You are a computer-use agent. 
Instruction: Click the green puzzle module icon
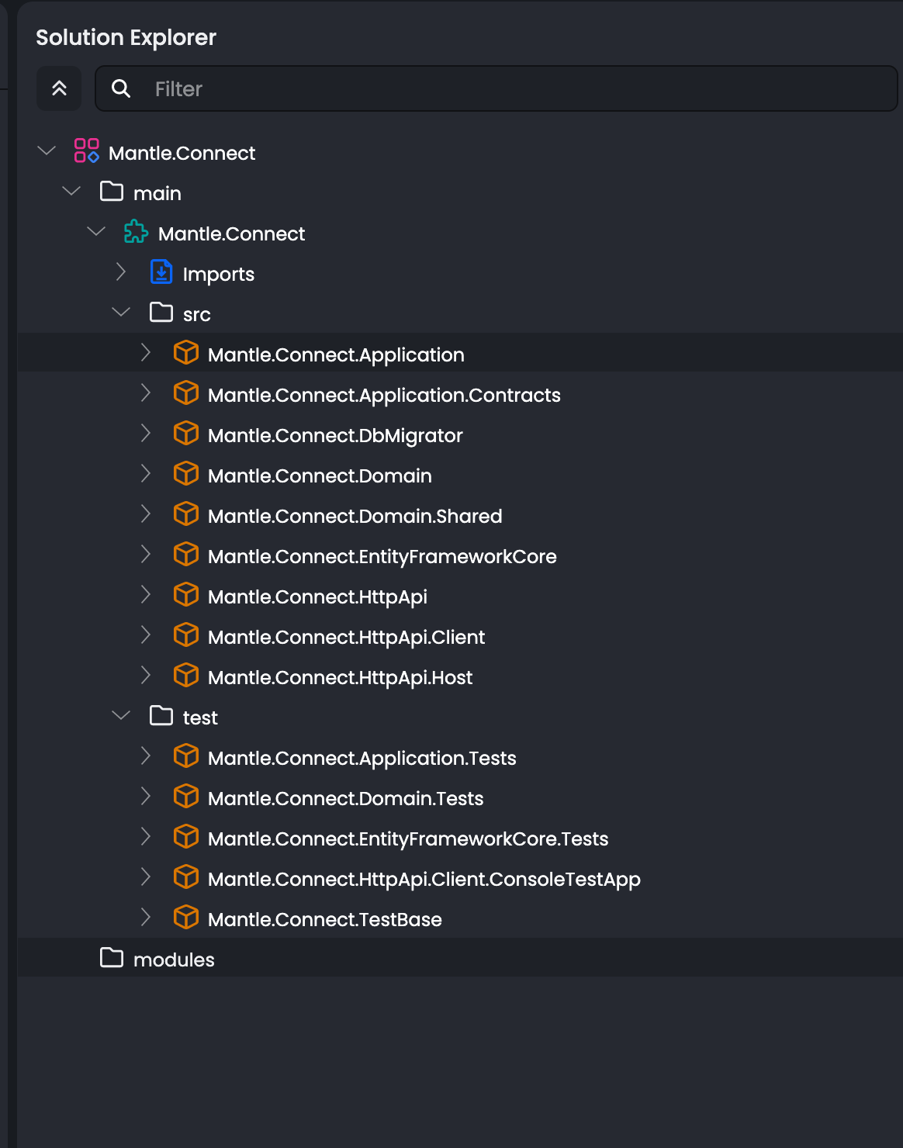(x=137, y=232)
